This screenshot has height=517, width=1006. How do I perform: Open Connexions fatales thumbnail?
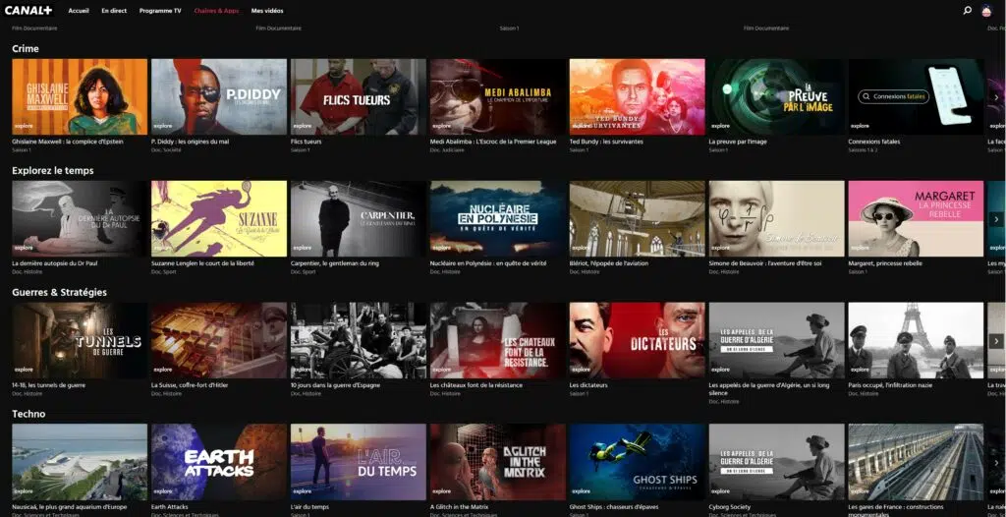click(916, 97)
